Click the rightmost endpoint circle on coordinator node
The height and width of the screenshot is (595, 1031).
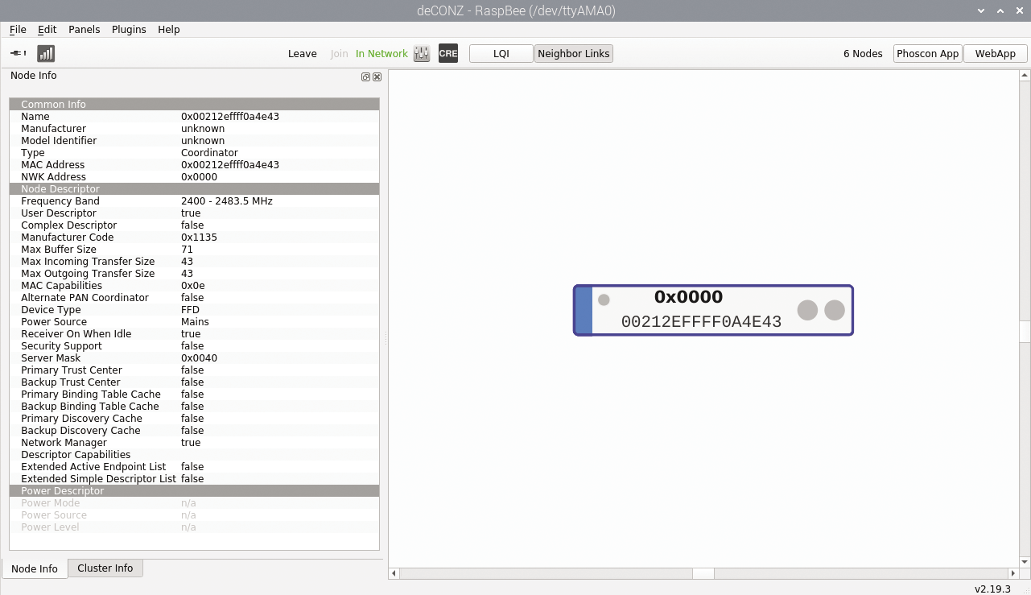[835, 310]
